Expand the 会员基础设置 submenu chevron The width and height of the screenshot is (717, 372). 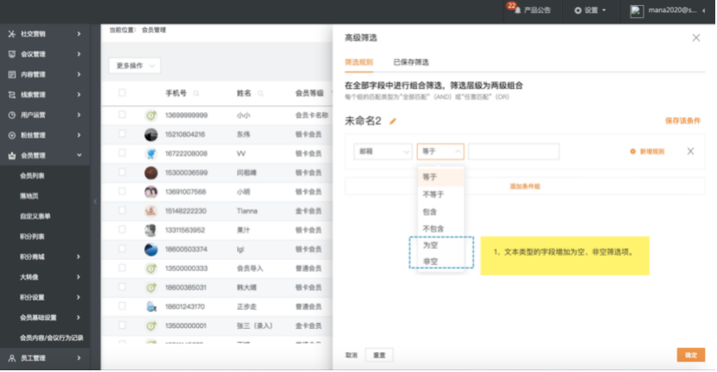(78, 318)
